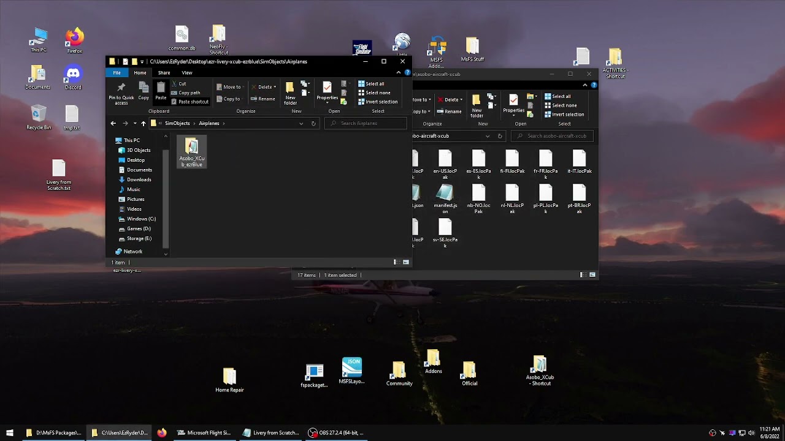Click Rename in asobo-aircraft-xcub window
This screenshot has width=785, height=441.
point(450,111)
